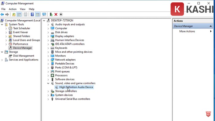215x121 pixels.
Task: Expand Services and Applications node
Action: [2, 60]
